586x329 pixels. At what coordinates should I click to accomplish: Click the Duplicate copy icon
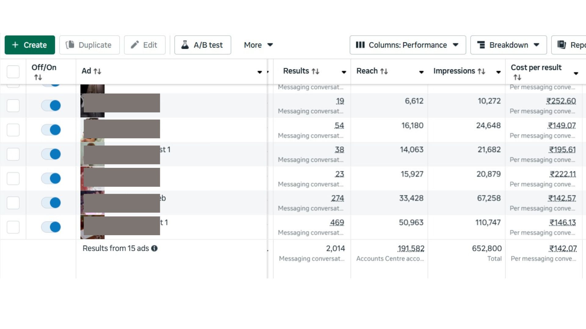tap(70, 45)
